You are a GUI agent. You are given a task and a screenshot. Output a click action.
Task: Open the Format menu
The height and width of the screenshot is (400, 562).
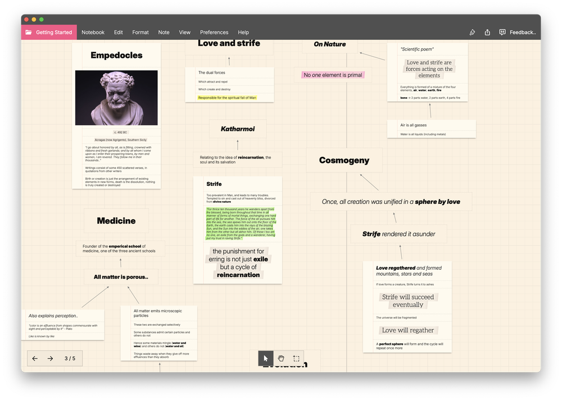point(140,32)
